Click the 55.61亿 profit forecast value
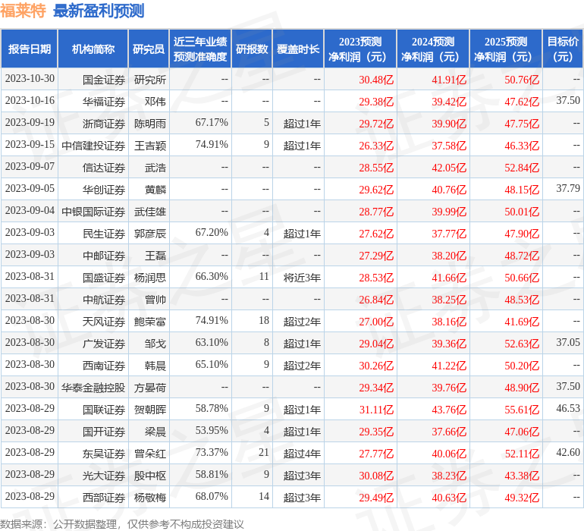584x531 pixels. (x=522, y=410)
